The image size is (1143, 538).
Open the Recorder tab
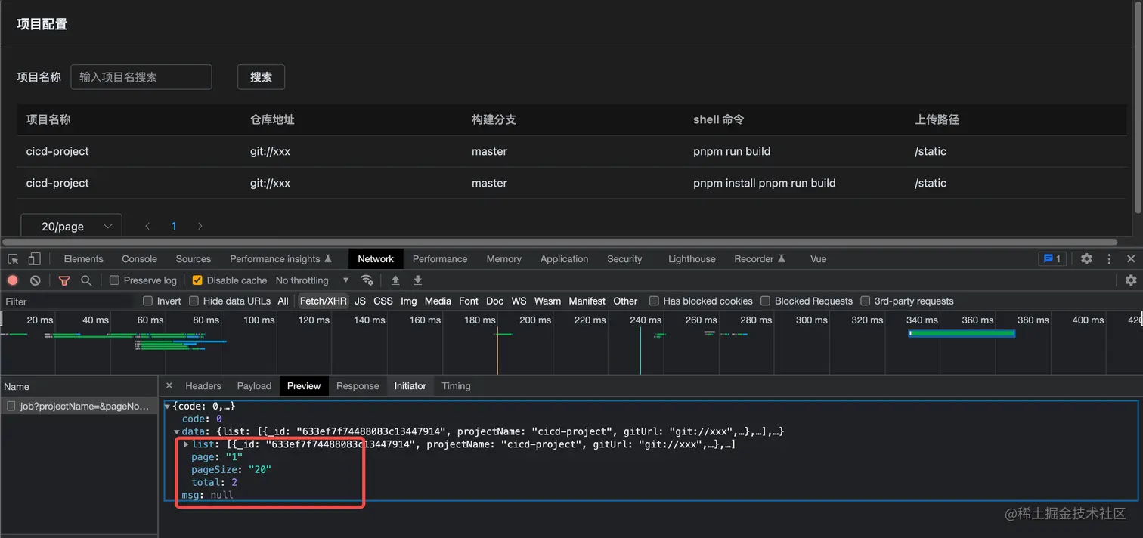(x=760, y=258)
